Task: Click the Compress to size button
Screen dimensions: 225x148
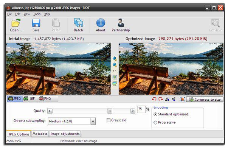Action: [205, 99]
